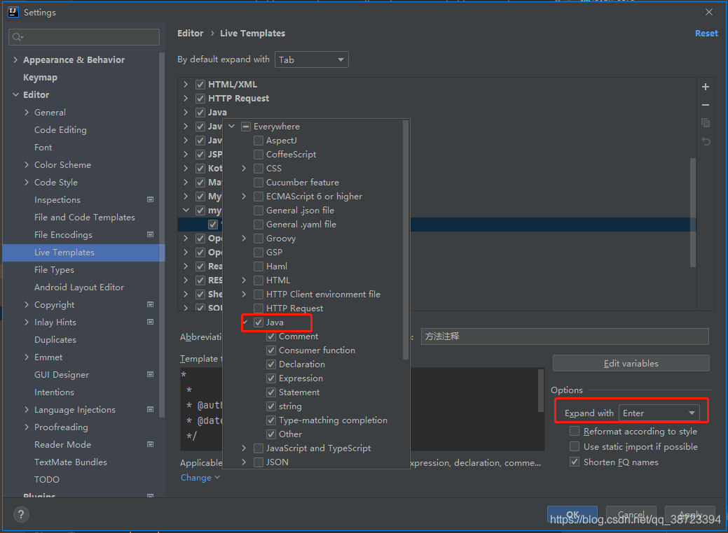
Task: Click the per-project settings icon beside Reader Mode
Action: coord(151,444)
